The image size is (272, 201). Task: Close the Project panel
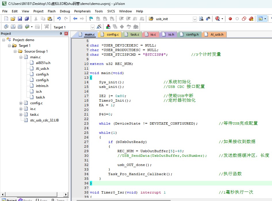[x=66, y=33]
